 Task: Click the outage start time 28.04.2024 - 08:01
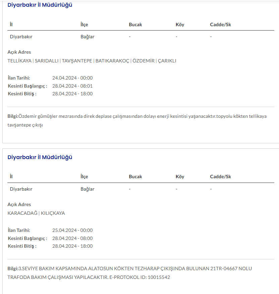[72, 86]
